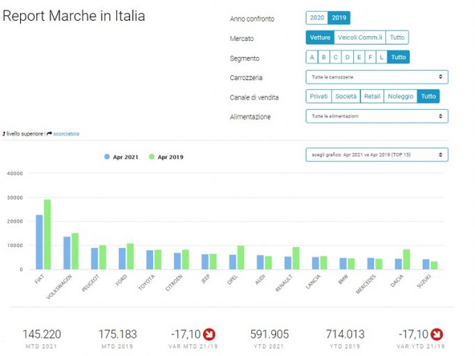Click VOLKSWAGEN green Apr 2019 bar

tap(75, 251)
